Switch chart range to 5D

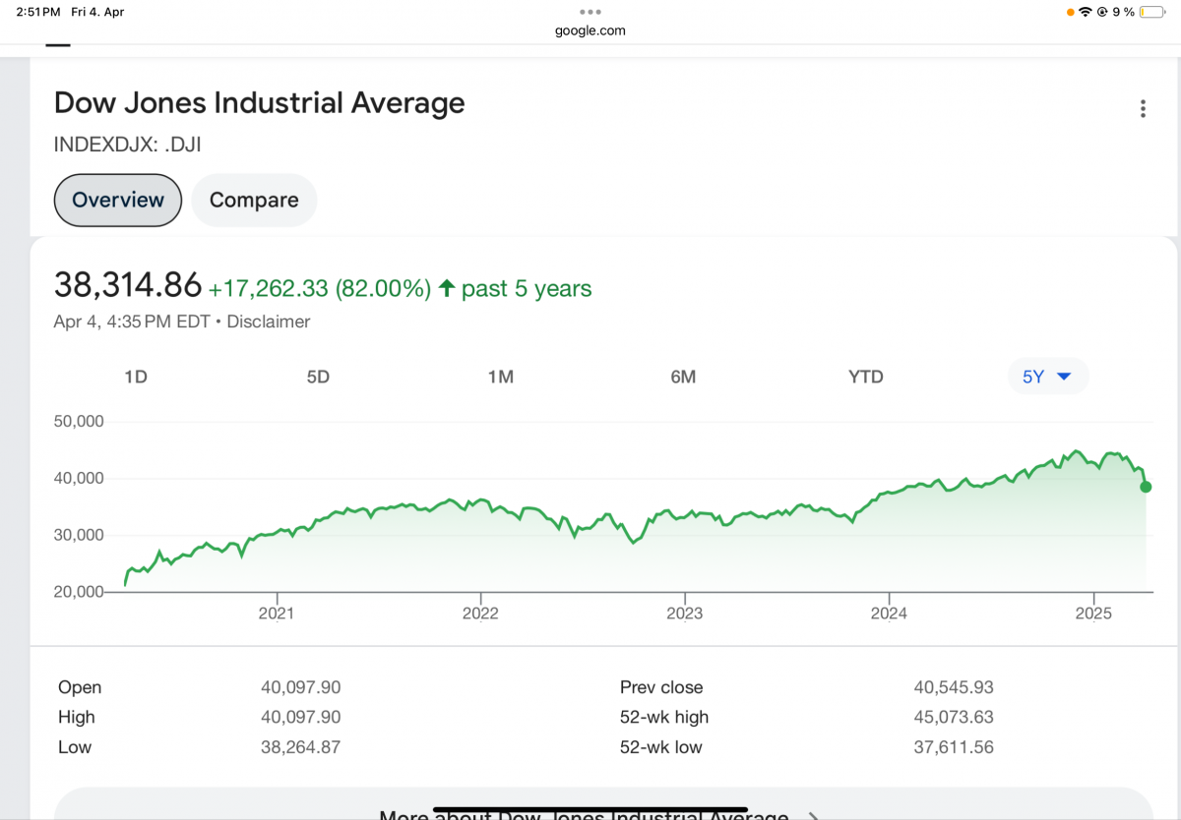coord(318,377)
